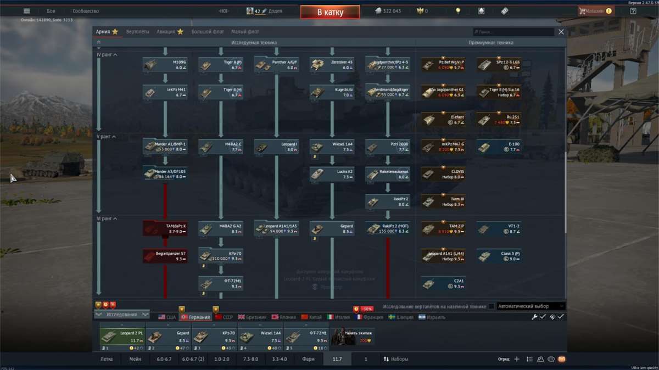Screen dimensions: 659x370
Task: Expand Leopard A1A1/1A5 vehicle group
Action: [277, 228]
